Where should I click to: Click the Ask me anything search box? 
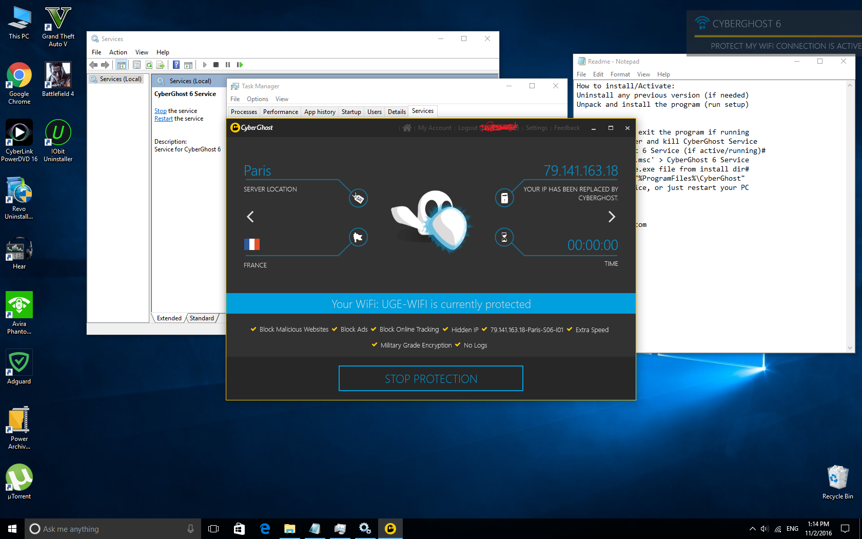coord(112,529)
